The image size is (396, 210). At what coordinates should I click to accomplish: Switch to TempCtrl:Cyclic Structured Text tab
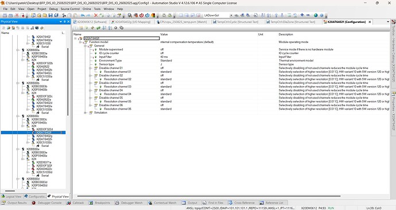pos(236,22)
